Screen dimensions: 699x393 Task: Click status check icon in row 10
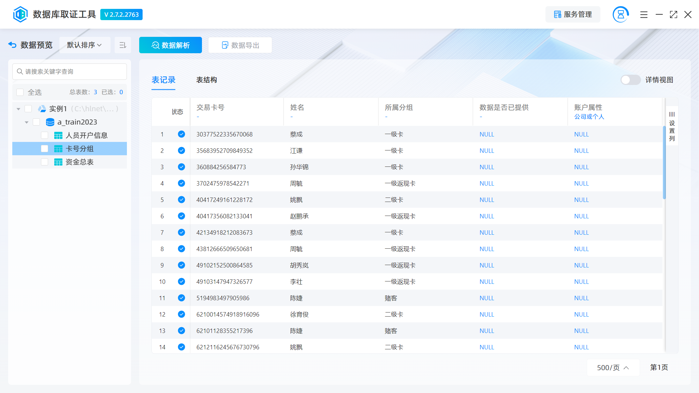coord(181,281)
